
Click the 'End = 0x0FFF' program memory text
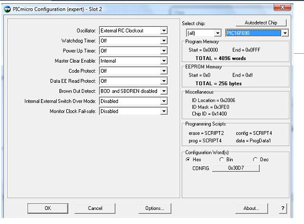(246, 50)
